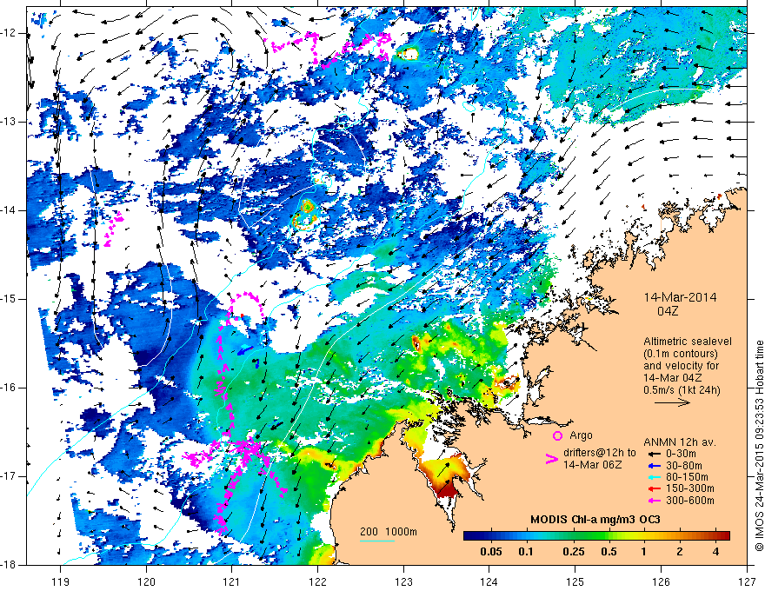Click the magenta Argo circle legend icon
Viewport: 765px width, 591px height.
point(557,436)
